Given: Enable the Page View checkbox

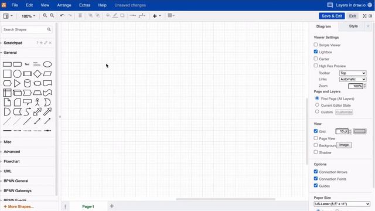Looking at the screenshot, I should pyautogui.click(x=316, y=138).
